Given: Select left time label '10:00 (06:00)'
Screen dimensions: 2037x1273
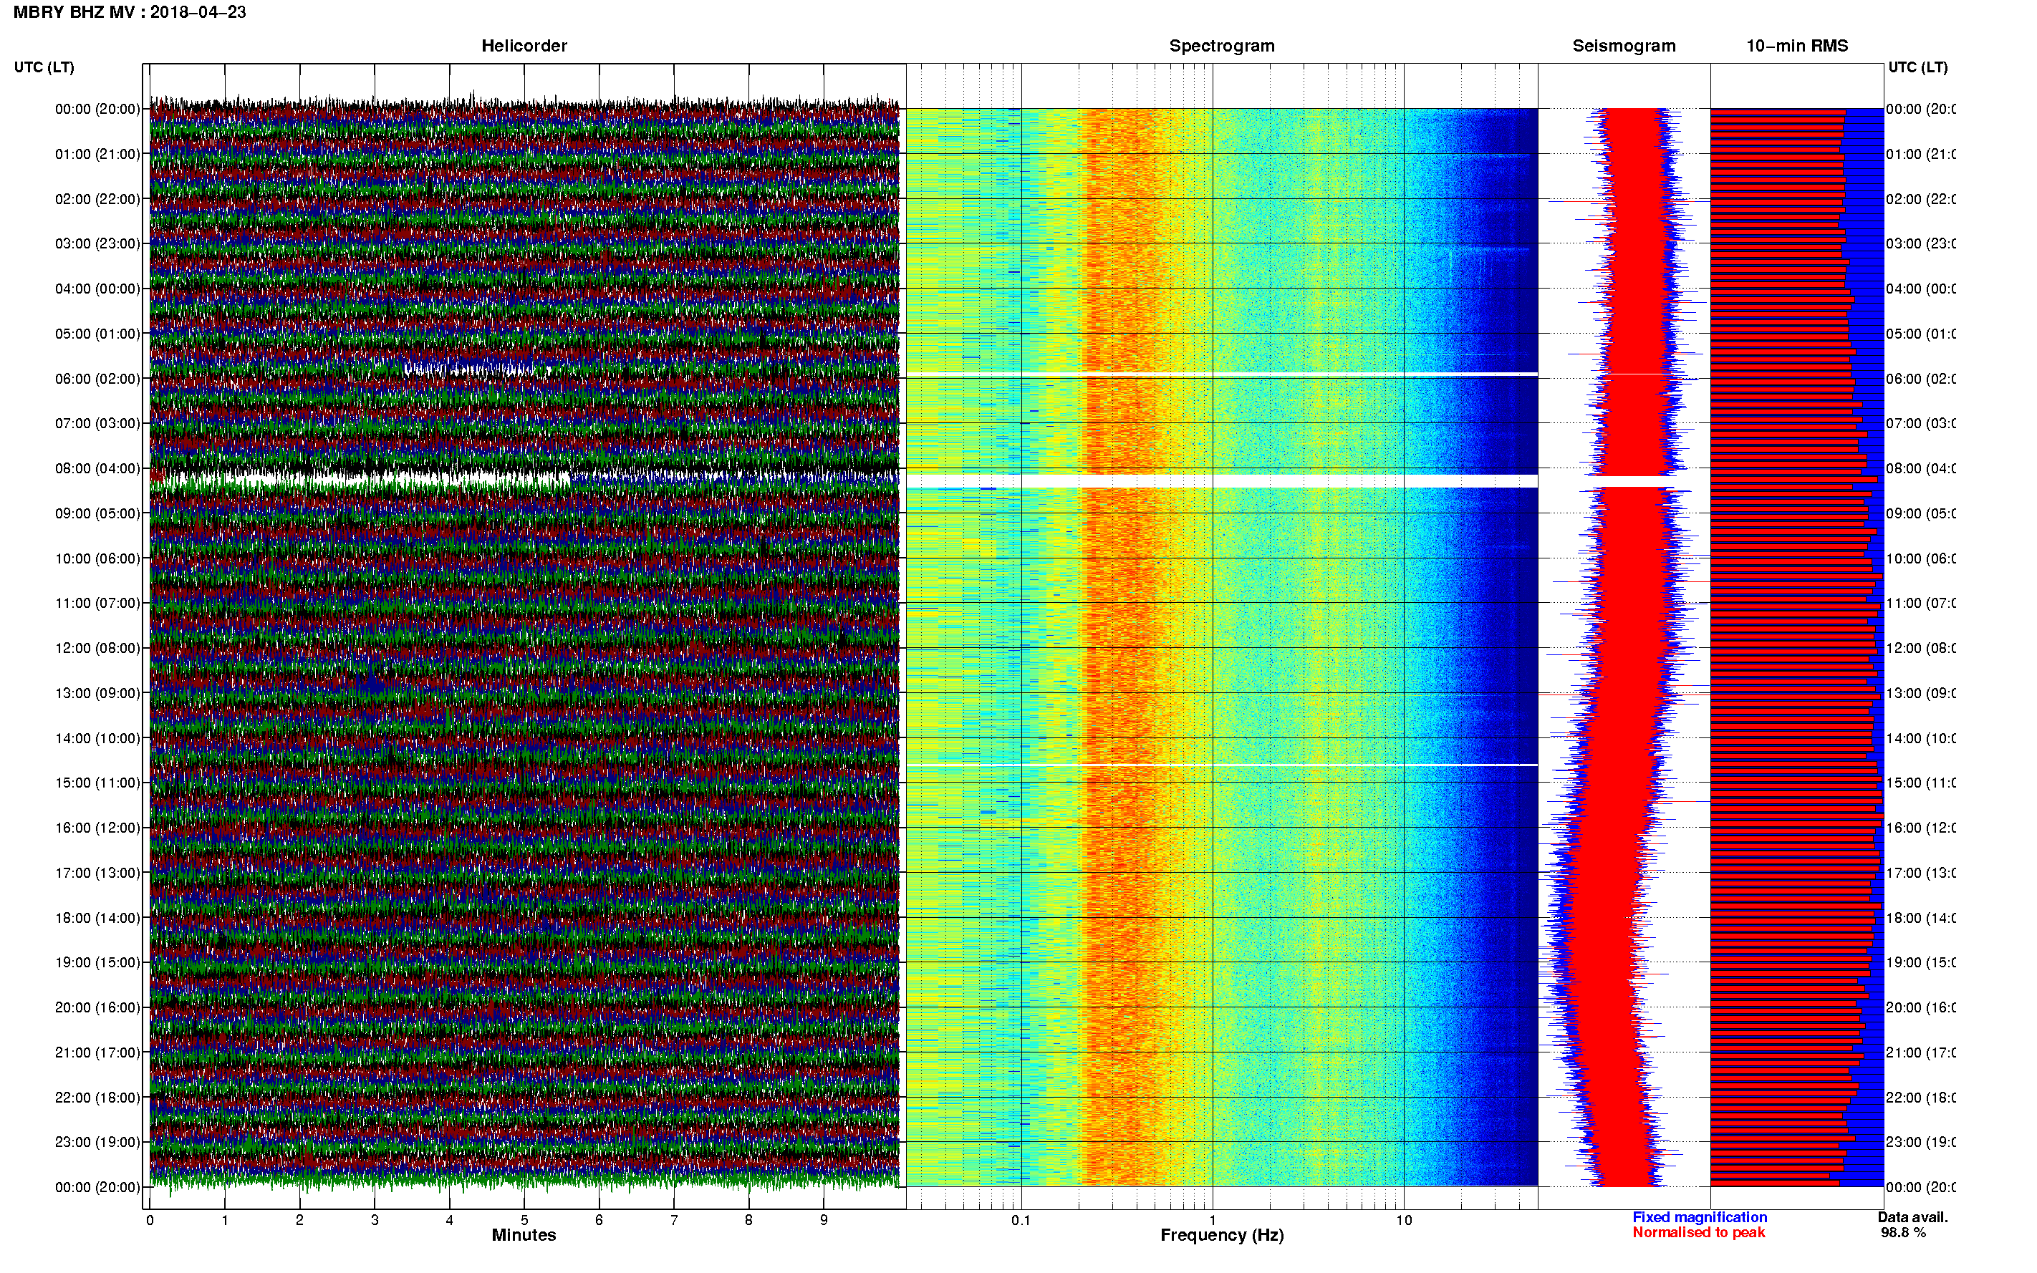Looking at the screenshot, I should pos(97,558).
